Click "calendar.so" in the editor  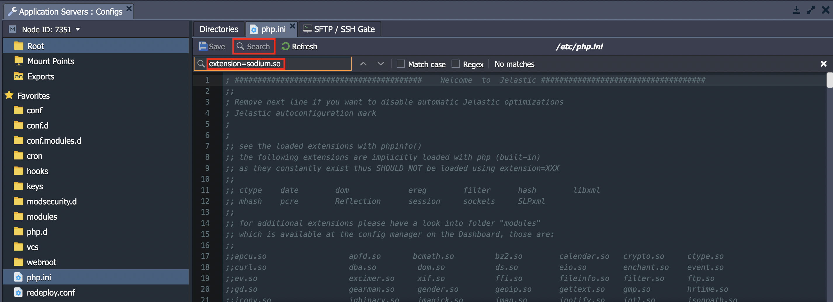pos(584,256)
